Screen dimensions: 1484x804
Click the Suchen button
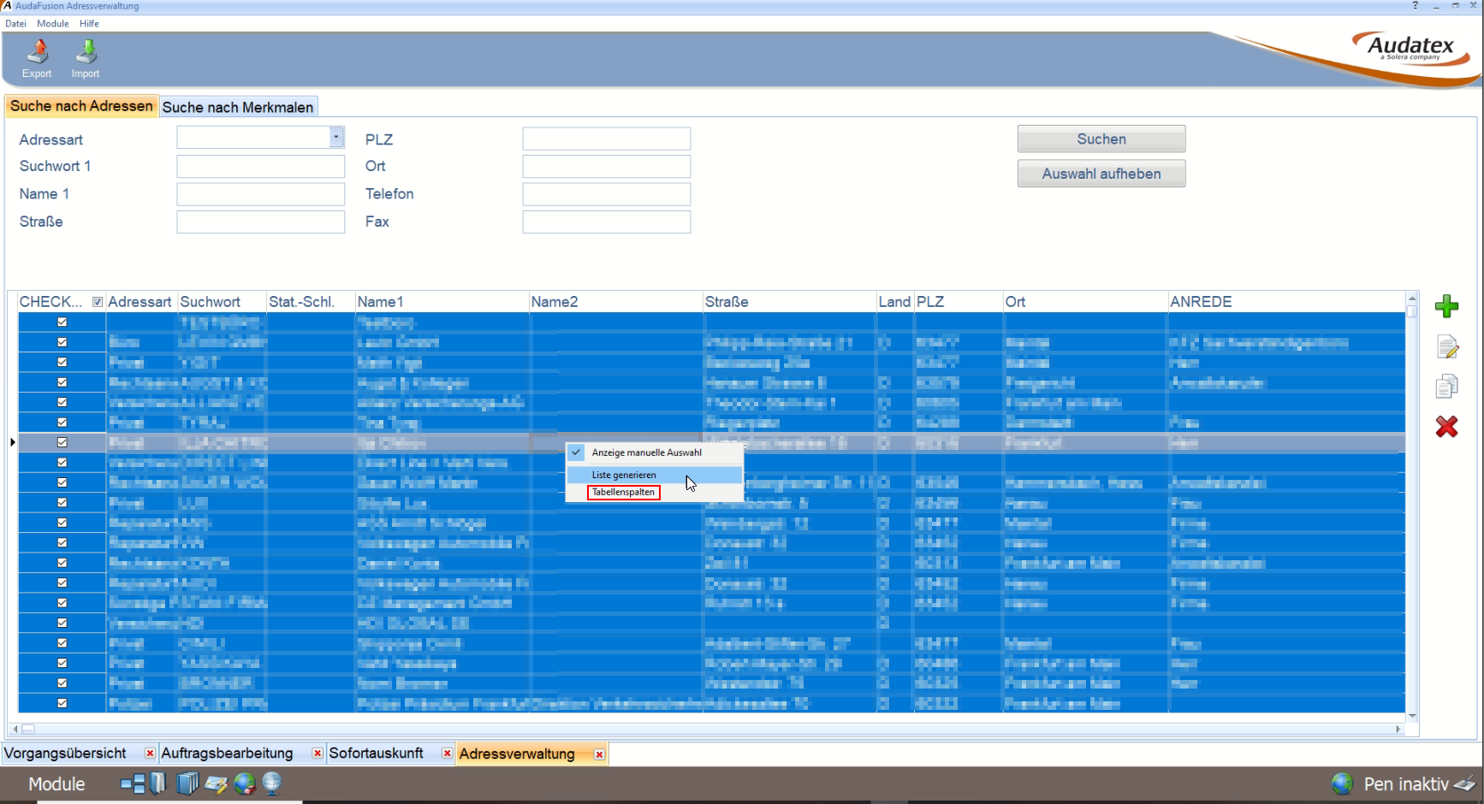coord(1101,139)
